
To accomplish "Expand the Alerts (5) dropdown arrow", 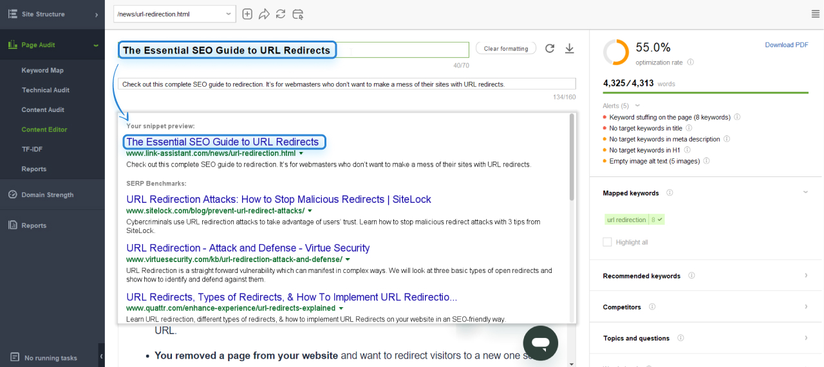I will pos(638,106).
